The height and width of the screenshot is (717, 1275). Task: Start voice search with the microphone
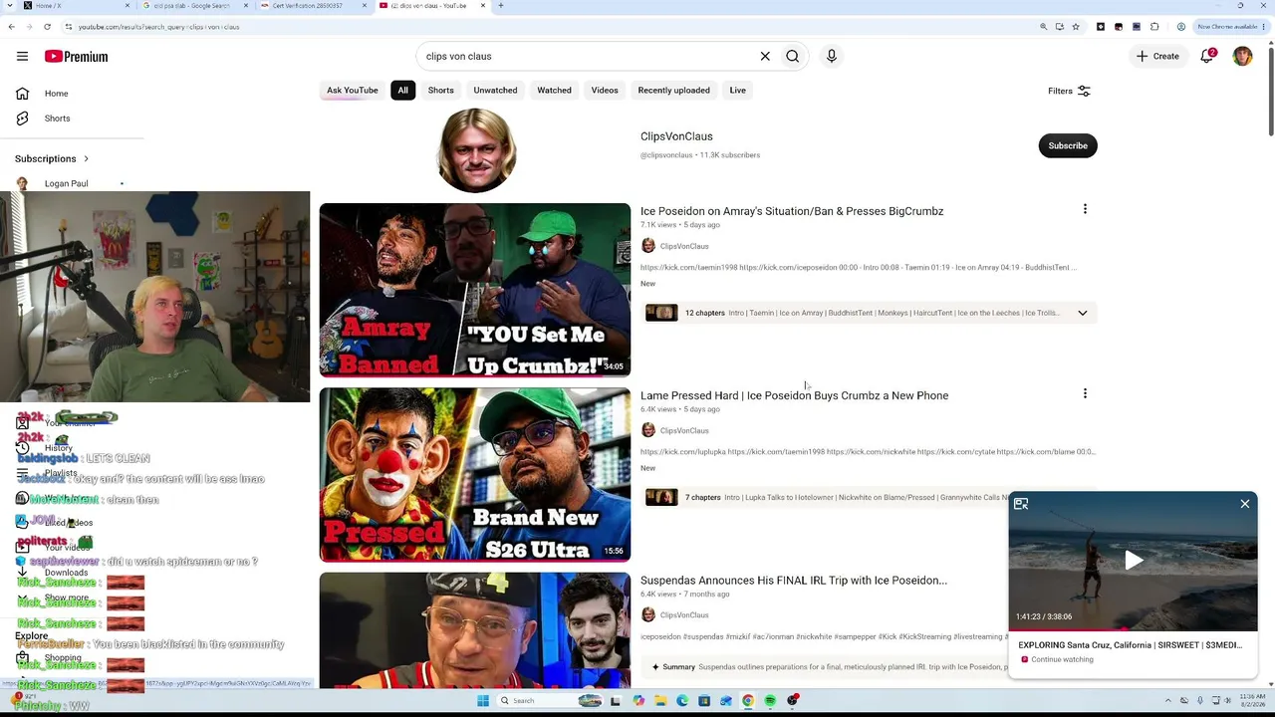tap(832, 57)
